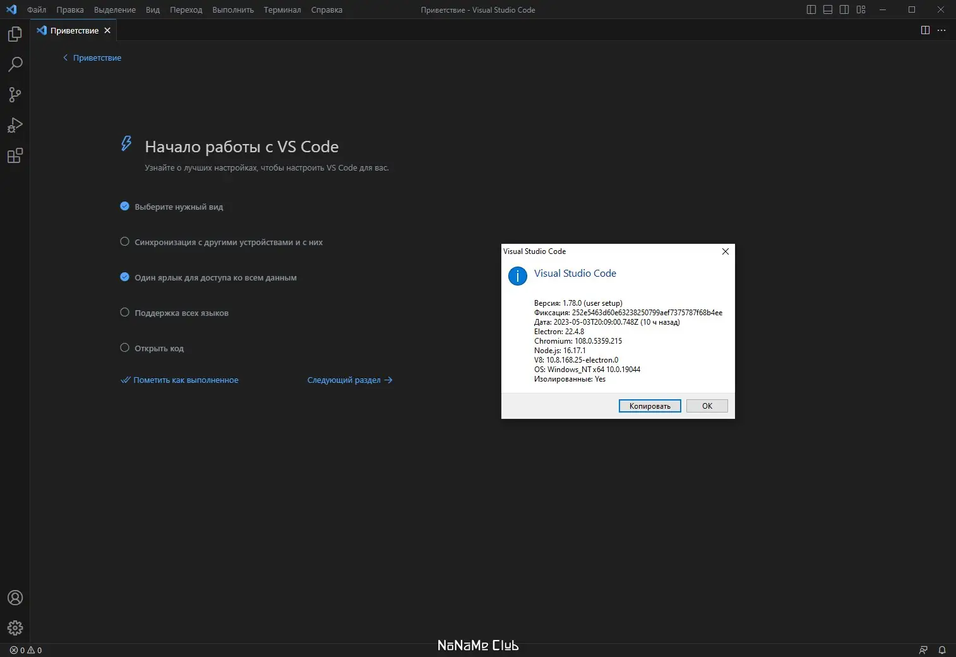The height and width of the screenshot is (657, 956).
Task: Open the Accounts menu icon
Action: click(15, 598)
